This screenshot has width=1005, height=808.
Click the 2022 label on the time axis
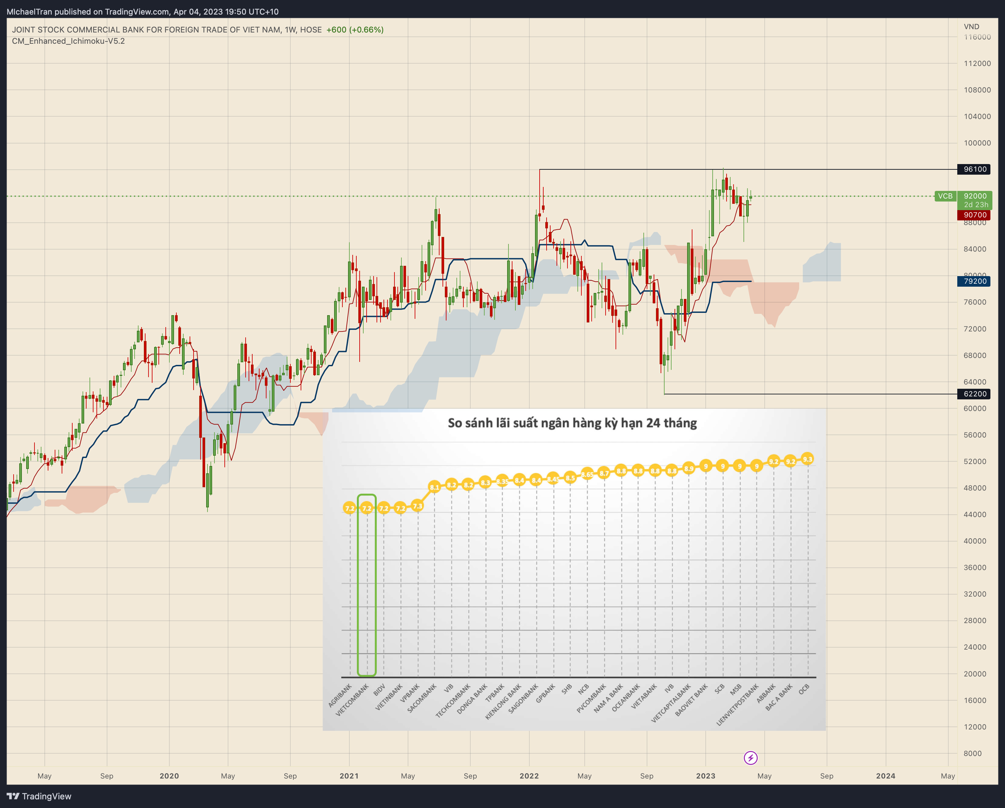point(529,776)
